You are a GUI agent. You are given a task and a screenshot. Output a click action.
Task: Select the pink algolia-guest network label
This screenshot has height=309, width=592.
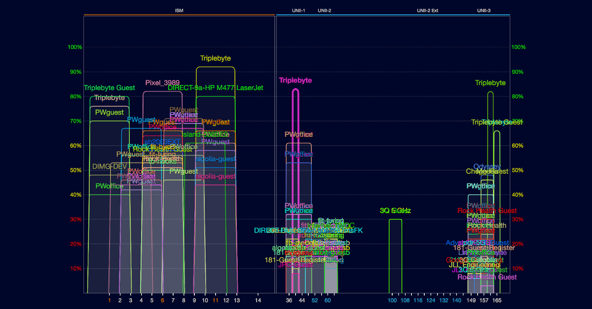[x=216, y=176]
